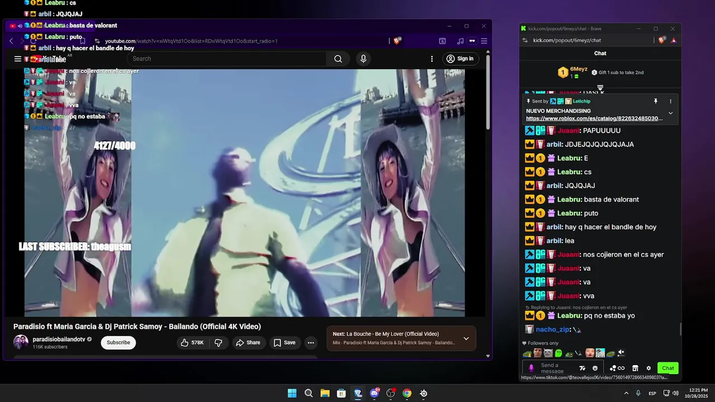Start voice search with YouTube microphone icon

pos(364,59)
